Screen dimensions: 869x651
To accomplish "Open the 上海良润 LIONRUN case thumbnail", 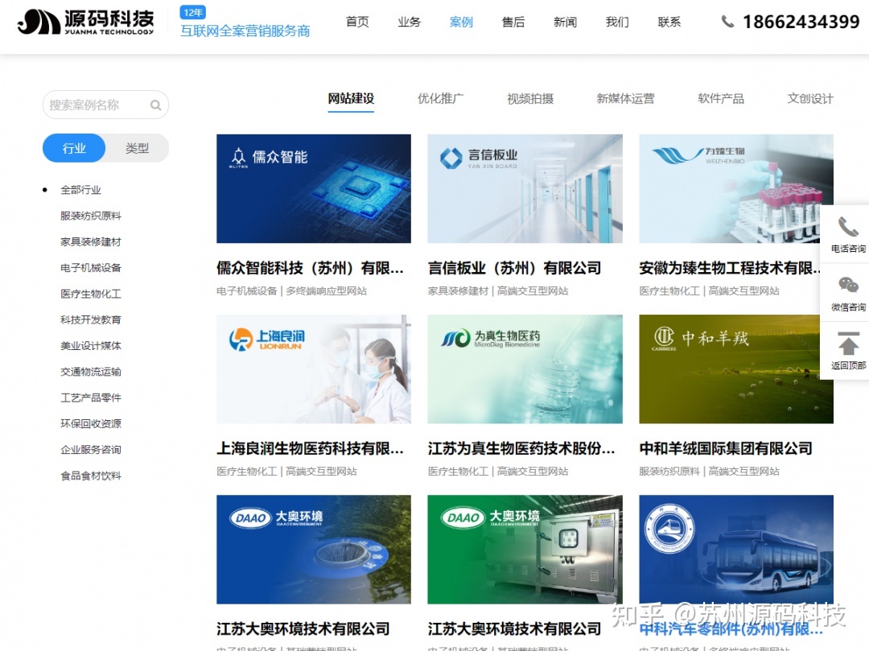I will point(314,369).
